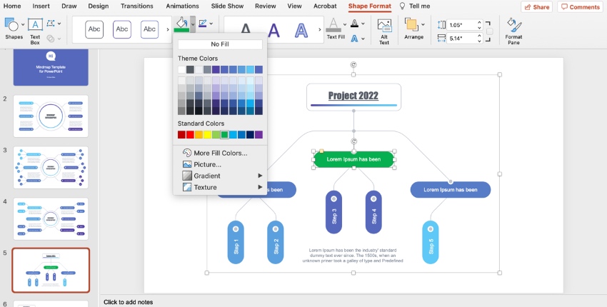Click the More Fill Colors palette icon
This screenshot has height=307, width=607.
[x=187, y=153]
